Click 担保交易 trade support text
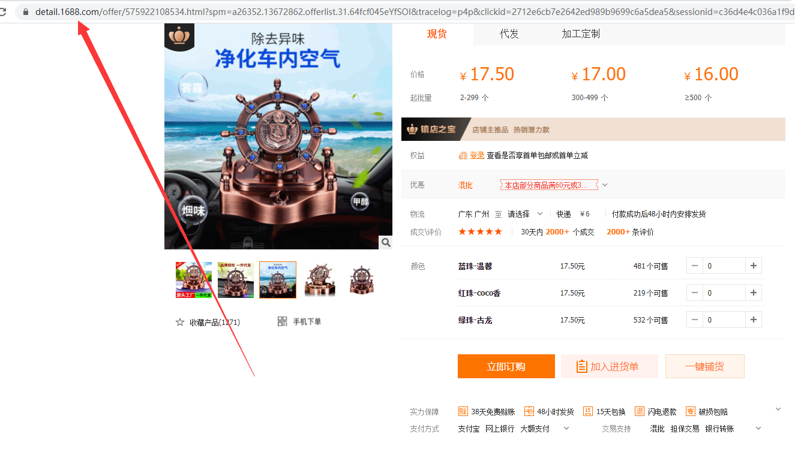 [685, 429]
